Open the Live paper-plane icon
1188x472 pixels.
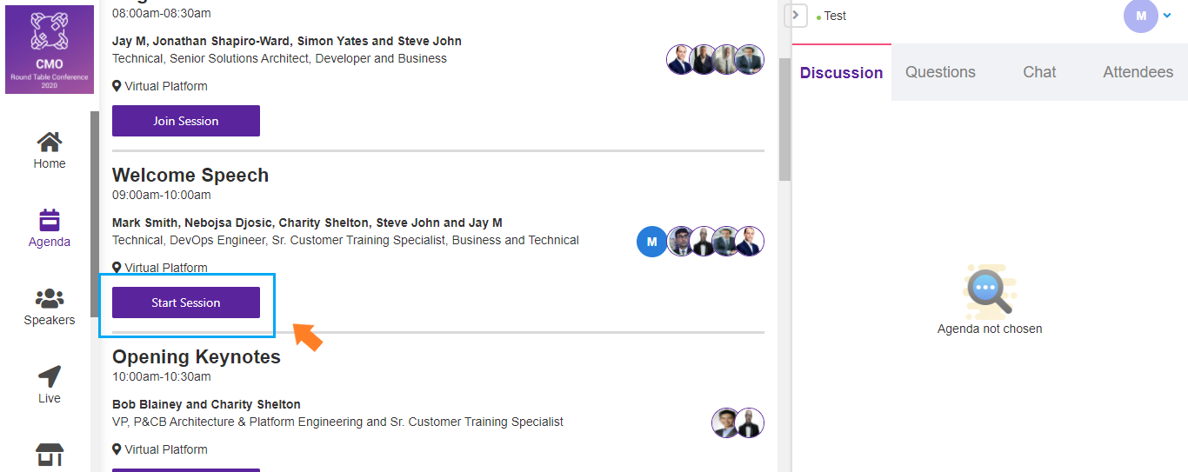[x=50, y=377]
